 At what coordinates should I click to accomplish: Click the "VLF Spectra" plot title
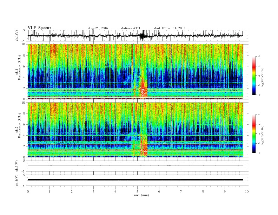(40, 28)
